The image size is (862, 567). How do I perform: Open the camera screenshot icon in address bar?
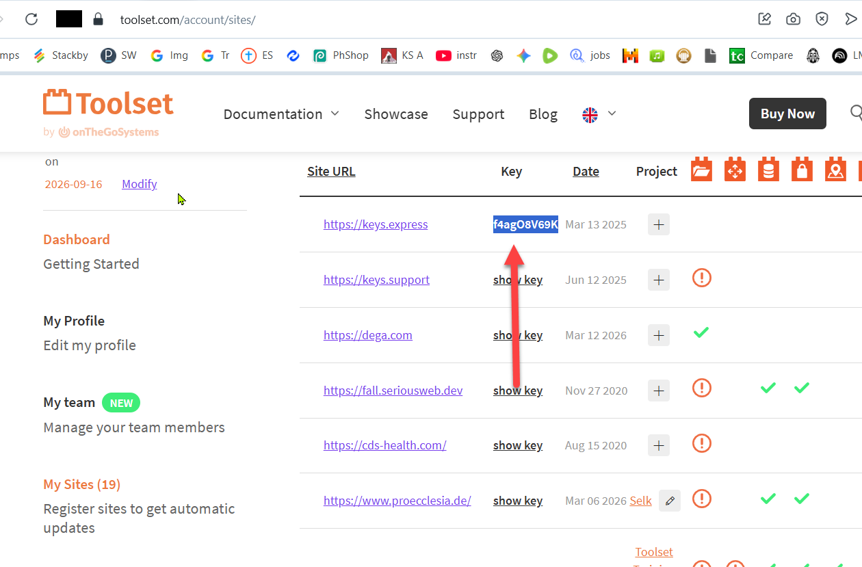[x=793, y=19]
